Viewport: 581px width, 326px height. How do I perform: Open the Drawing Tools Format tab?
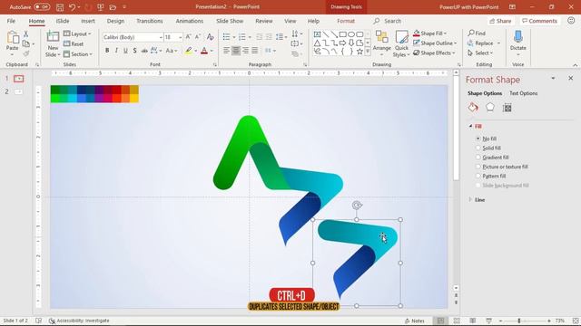pyautogui.click(x=346, y=21)
